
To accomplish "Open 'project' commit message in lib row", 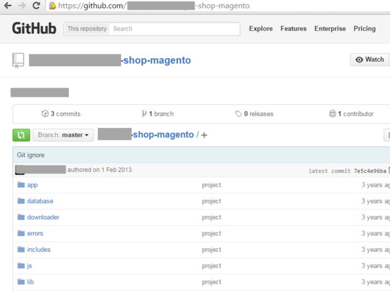I will [x=211, y=282].
